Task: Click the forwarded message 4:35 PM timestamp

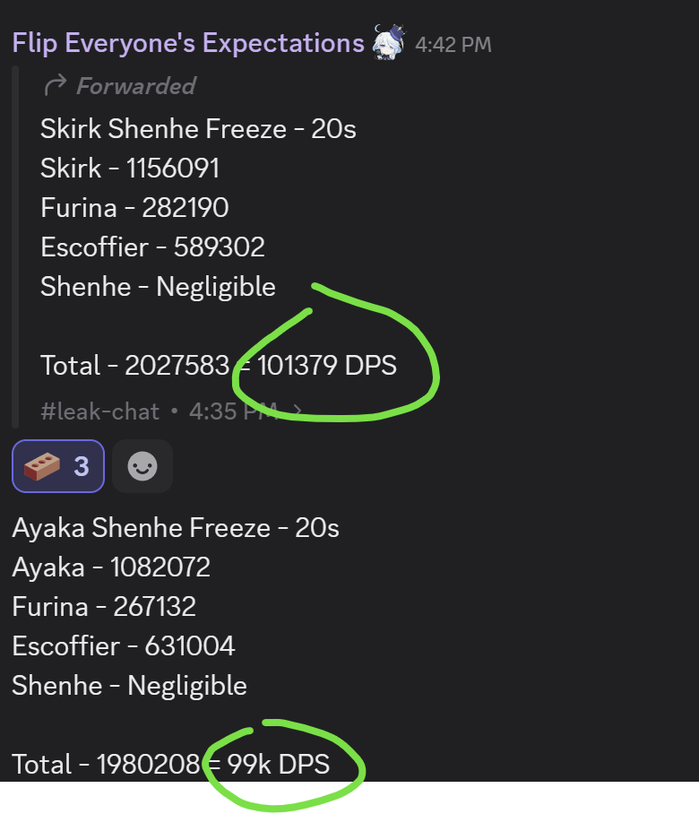Action: pos(232,411)
